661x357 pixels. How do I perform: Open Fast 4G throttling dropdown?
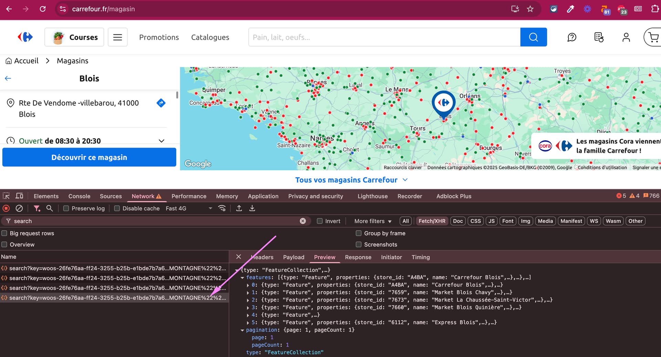(189, 208)
